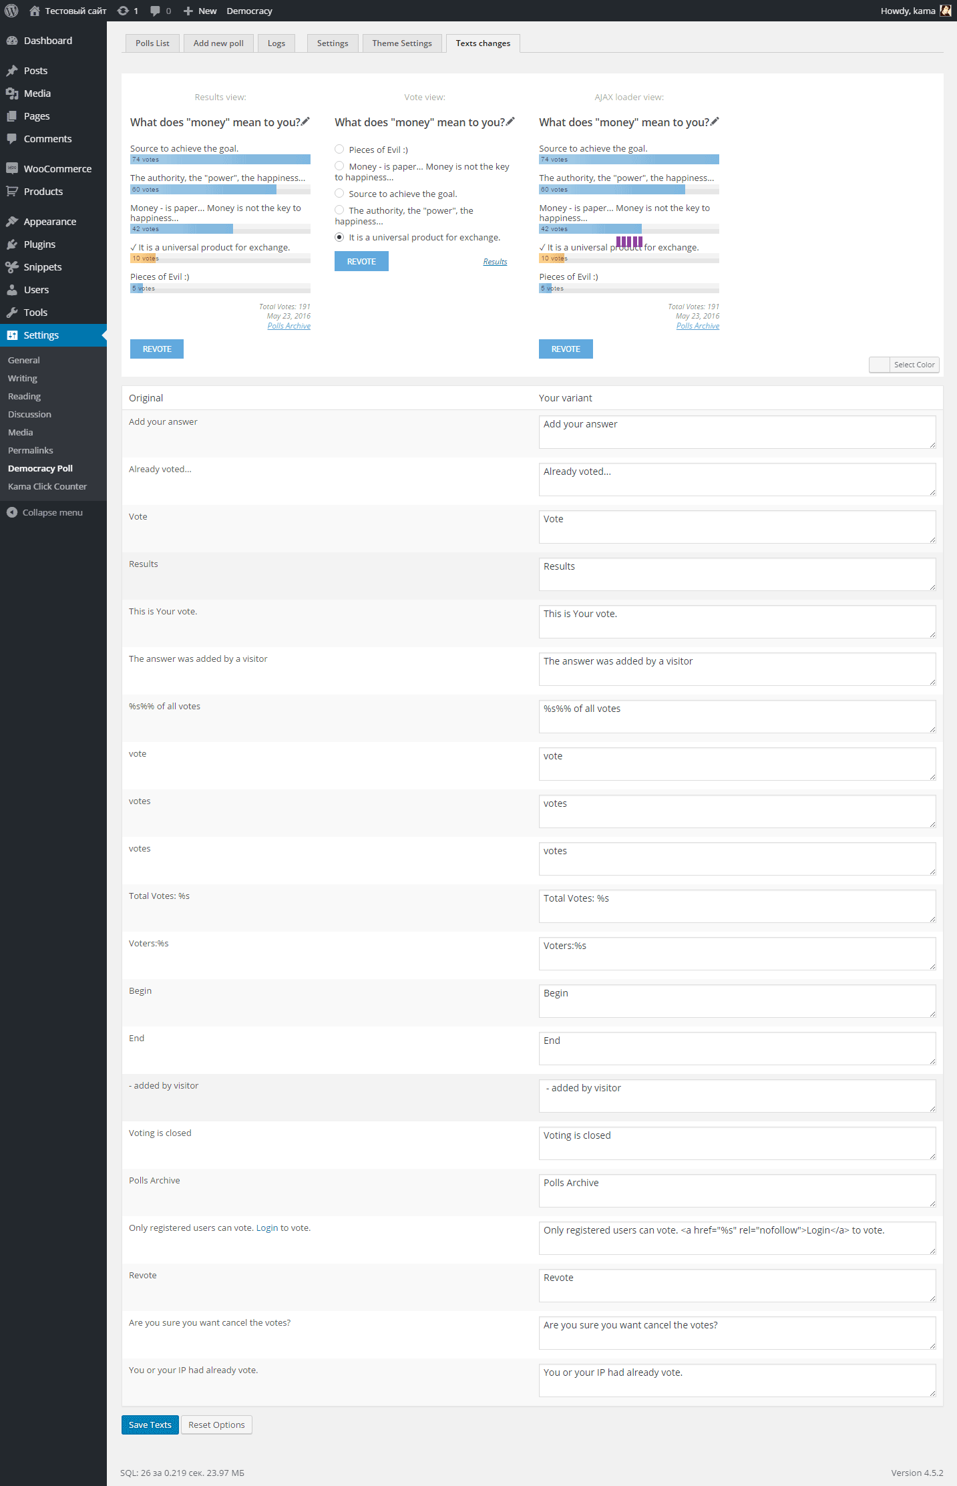Click the Dashboard gauge icon
Image resolution: width=957 pixels, height=1486 pixels.
click(12, 41)
